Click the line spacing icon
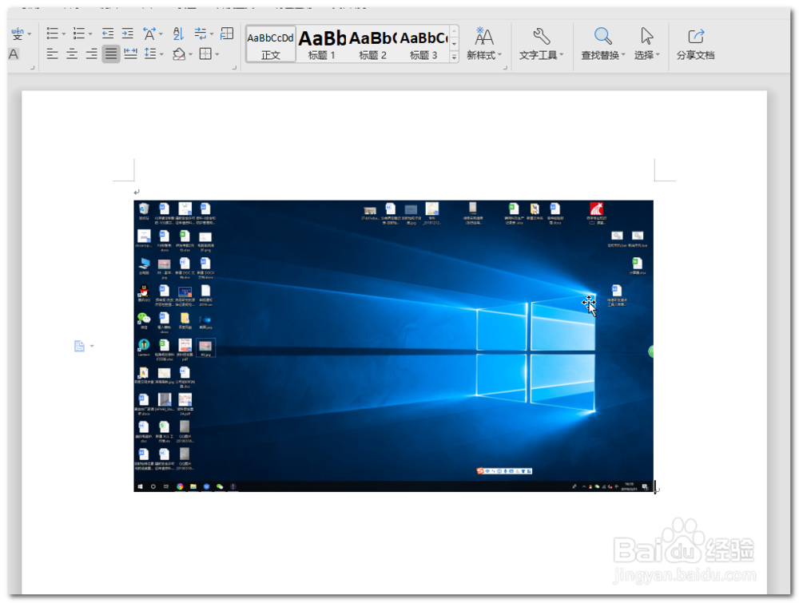Image resolution: width=799 pixels, height=603 pixels. [x=150, y=54]
